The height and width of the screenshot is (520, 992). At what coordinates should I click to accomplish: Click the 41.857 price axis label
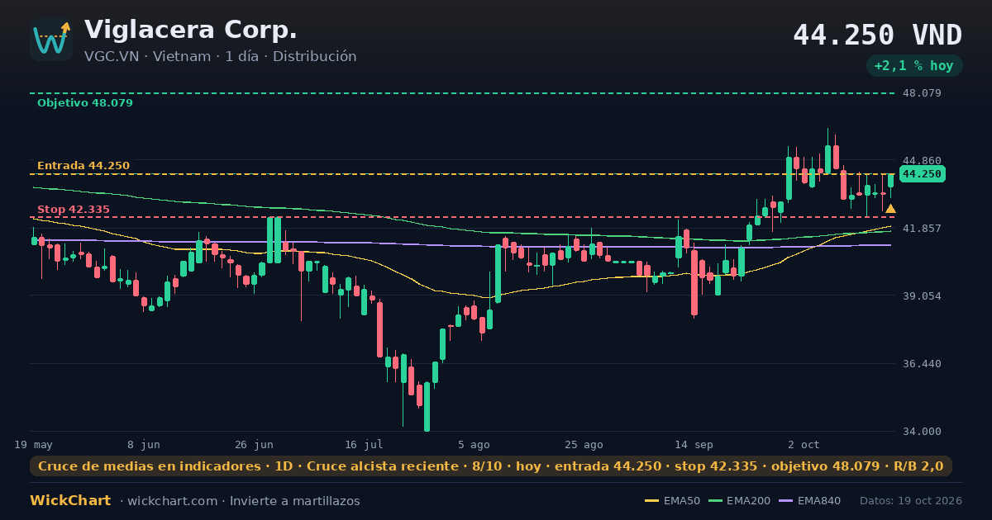coord(922,228)
